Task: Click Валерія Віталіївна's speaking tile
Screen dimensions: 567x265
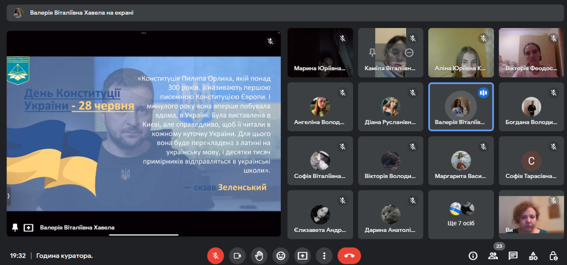Action: point(461,107)
